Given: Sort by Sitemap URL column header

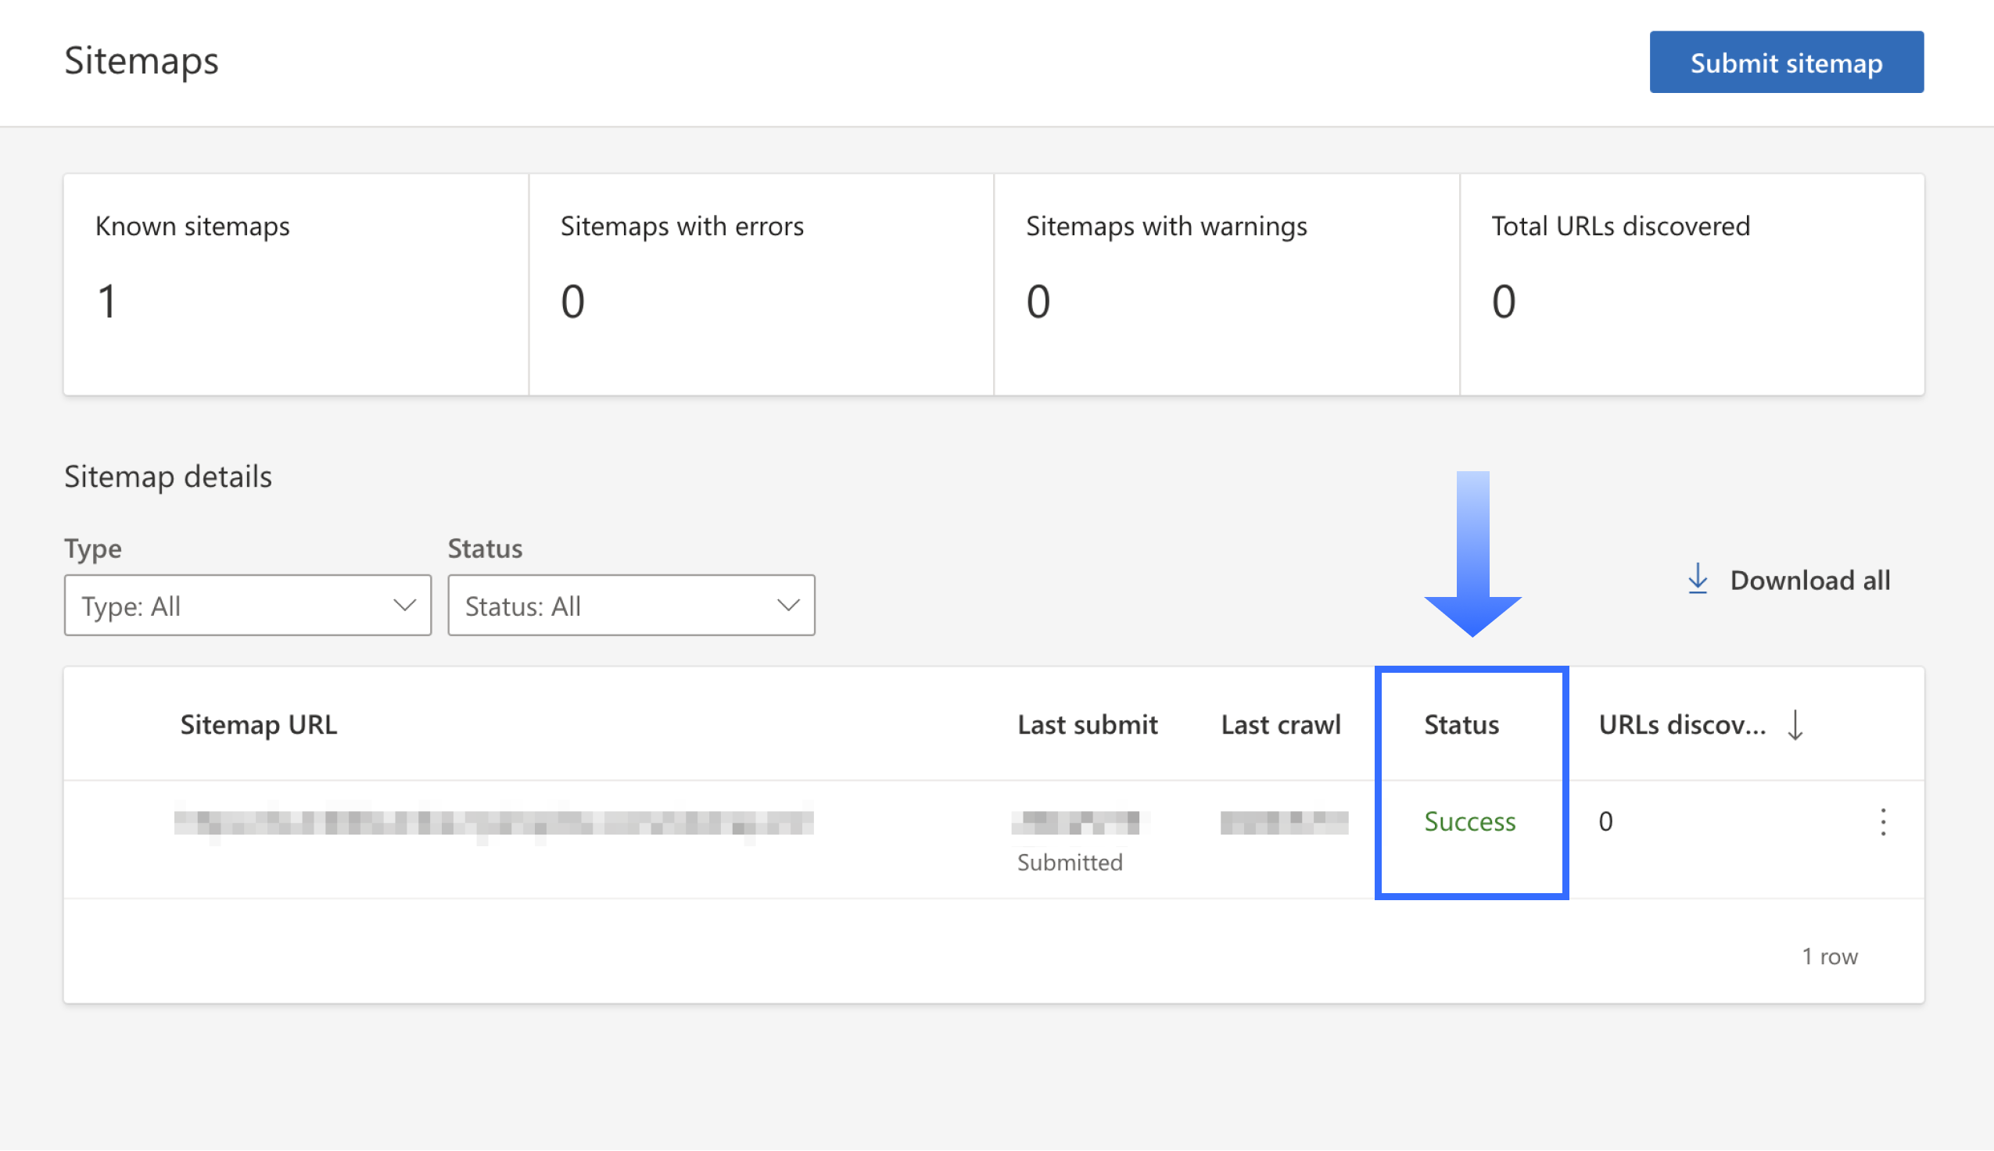Looking at the screenshot, I should [x=259, y=725].
